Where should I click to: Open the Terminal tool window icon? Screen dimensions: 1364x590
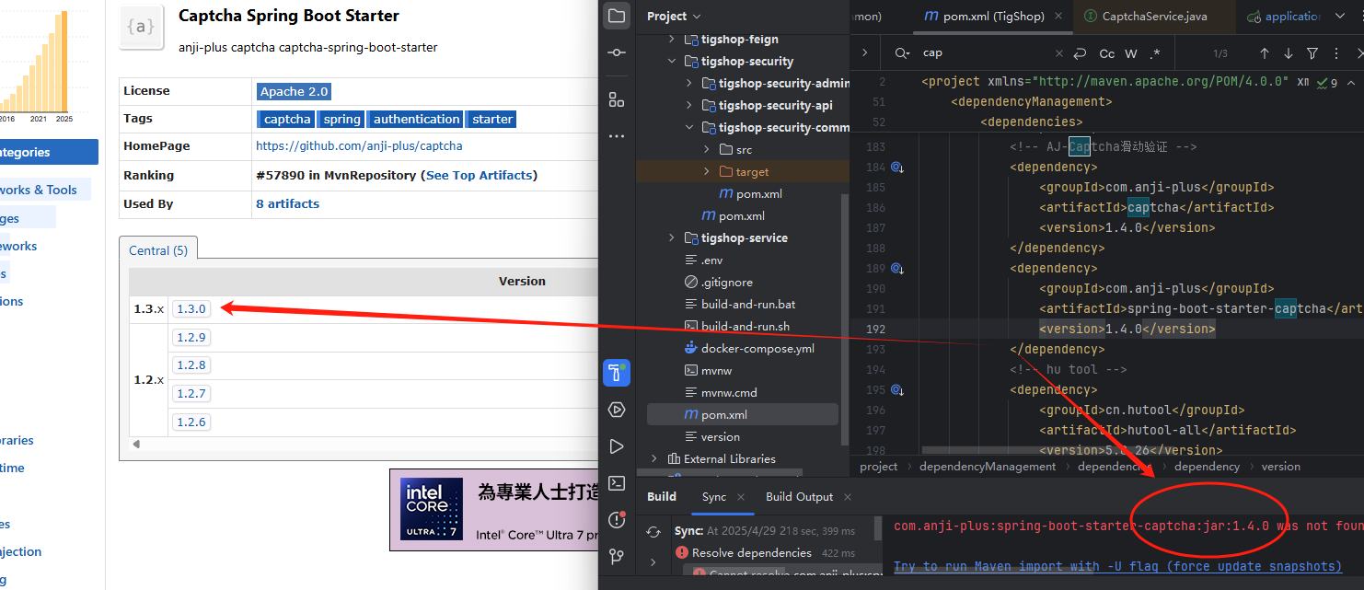617,483
